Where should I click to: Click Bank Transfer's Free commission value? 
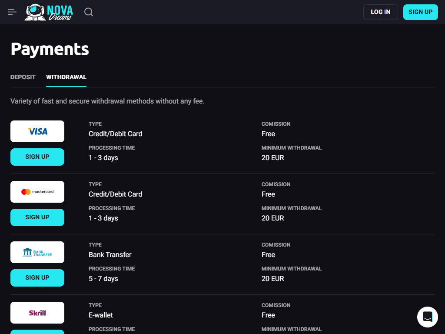pyautogui.click(x=268, y=255)
